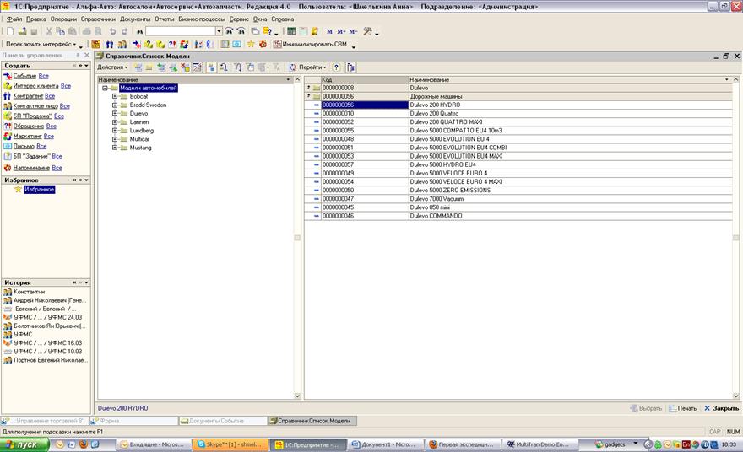Click the Печать button
Image resolution: width=743 pixels, height=452 pixels.
coord(682,408)
